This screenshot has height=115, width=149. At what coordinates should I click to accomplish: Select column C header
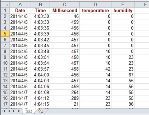tap(65, 5)
